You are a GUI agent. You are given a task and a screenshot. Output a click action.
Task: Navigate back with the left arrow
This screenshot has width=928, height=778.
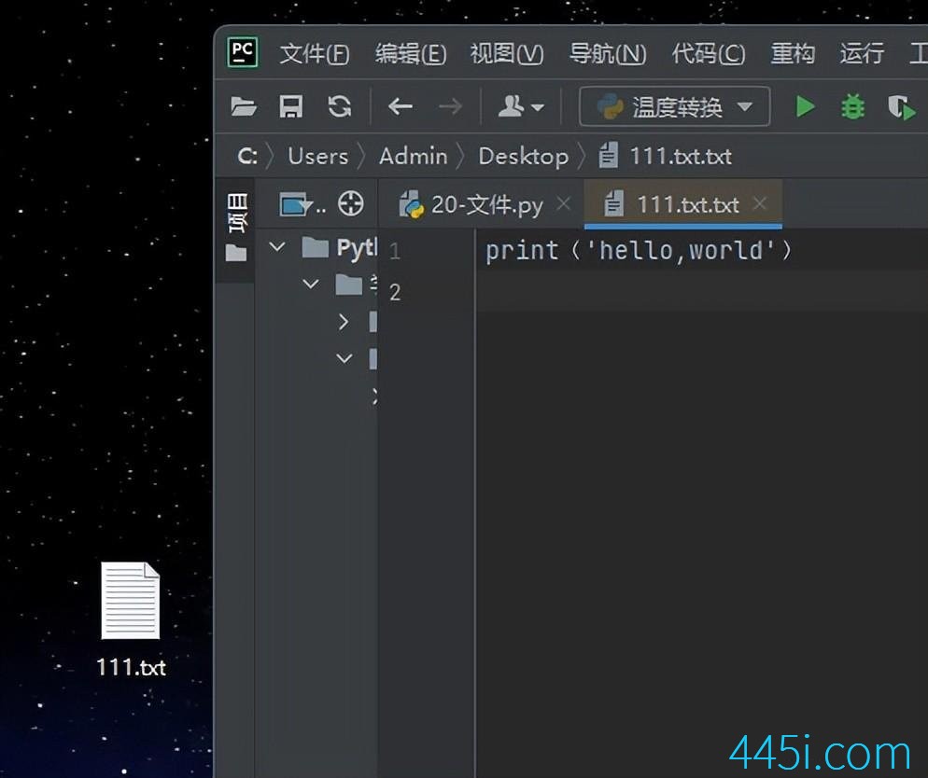[x=401, y=107]
